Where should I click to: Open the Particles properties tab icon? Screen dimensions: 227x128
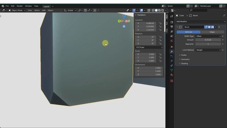pos(172,56)
